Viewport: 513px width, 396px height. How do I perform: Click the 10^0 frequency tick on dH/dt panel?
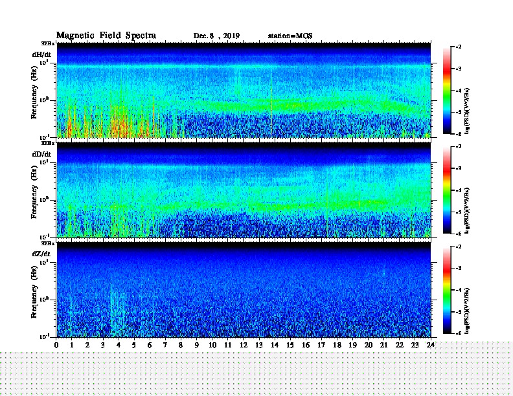(44, 100)
